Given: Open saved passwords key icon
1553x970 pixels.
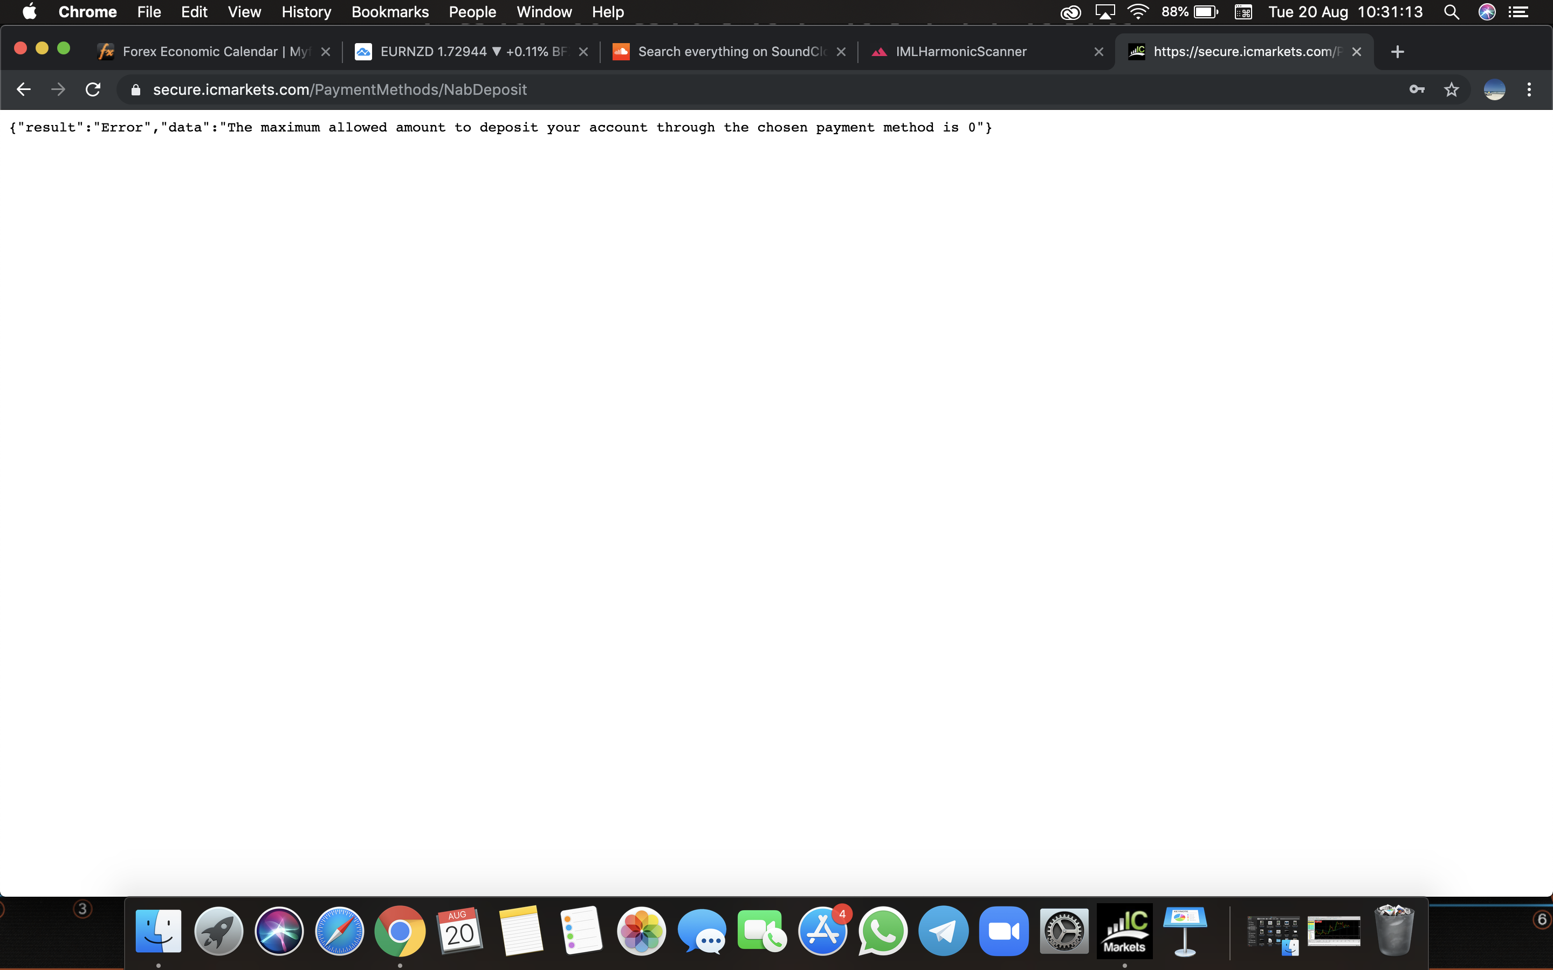Looking at the screenshot, I should click(1417, 90).
